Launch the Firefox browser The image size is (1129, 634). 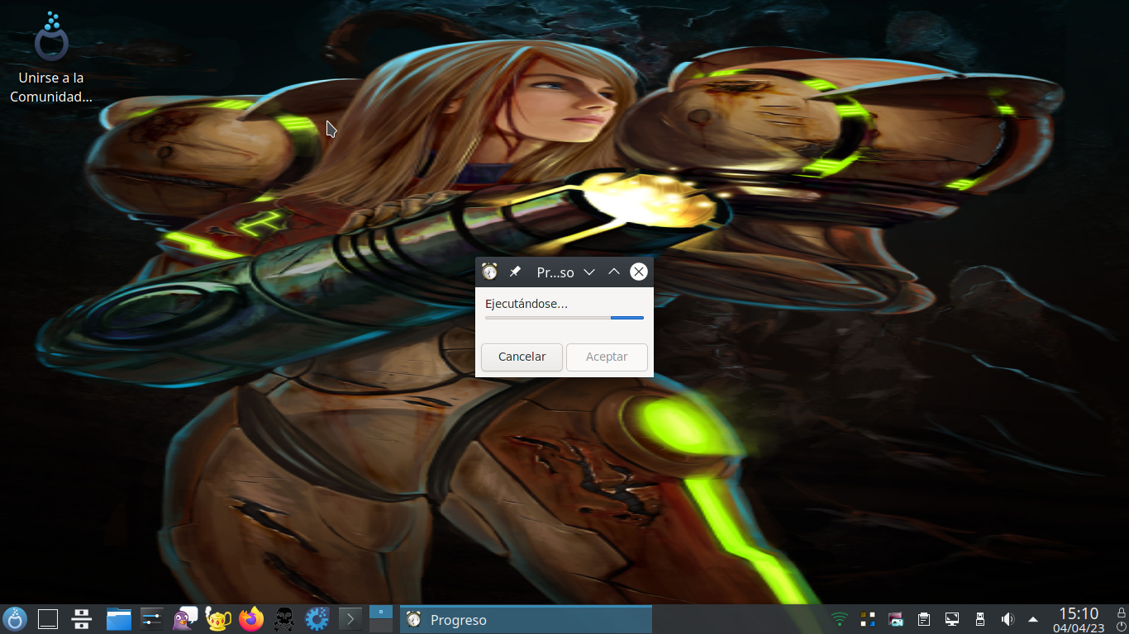coord(251,619)
